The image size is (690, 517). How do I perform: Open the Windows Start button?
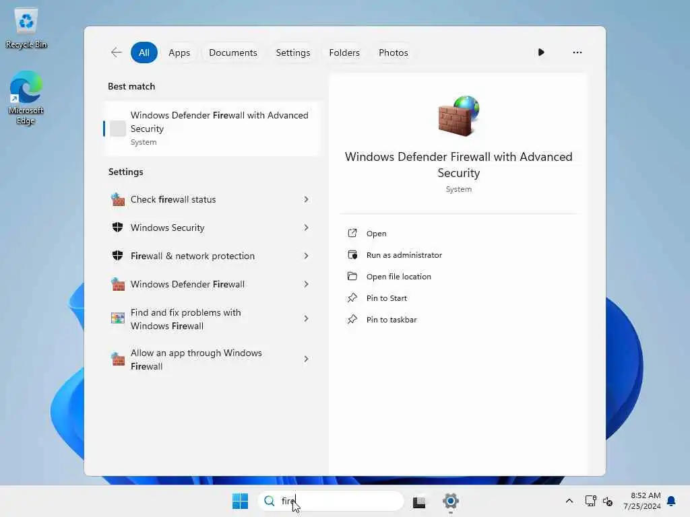click(240, 501)
